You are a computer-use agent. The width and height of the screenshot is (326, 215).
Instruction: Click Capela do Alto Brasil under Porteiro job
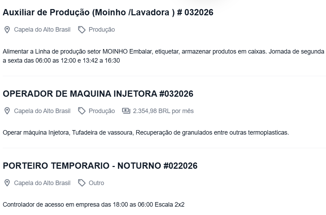[x=42, y=183]
